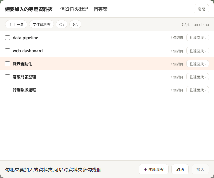Click the 一個資料夾就是一個專案 subtitle

click(x=81, y=9)
